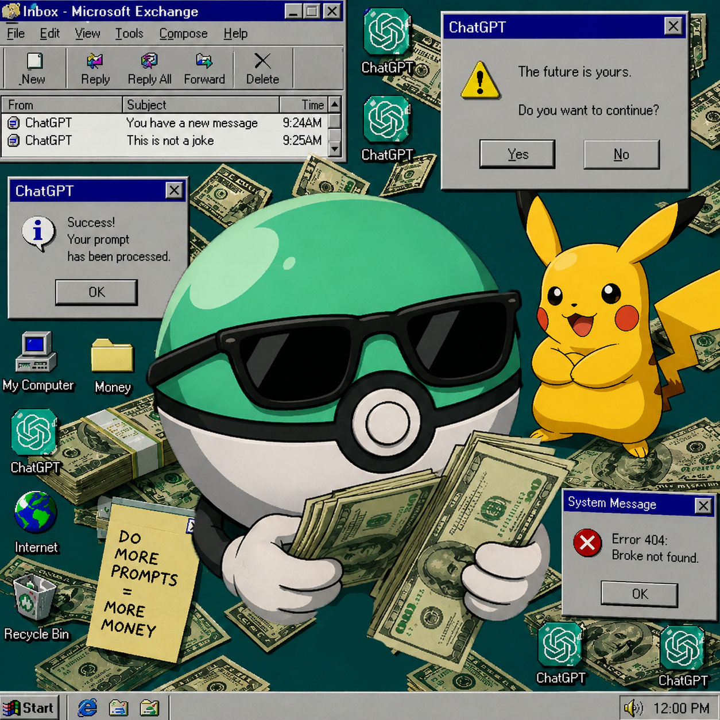Close the Inbox Microsoft Exchange window
Image resolution: width=720 pixels, height=720 pixels.
(x=332, y=11)
